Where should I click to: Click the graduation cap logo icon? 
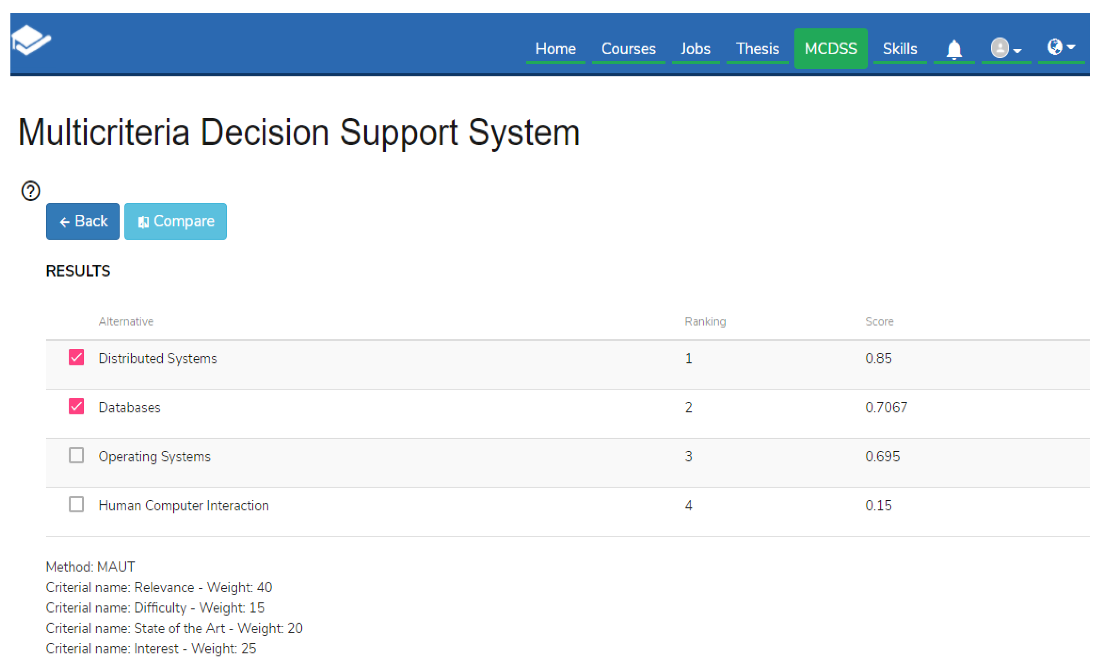click(31, 40)
